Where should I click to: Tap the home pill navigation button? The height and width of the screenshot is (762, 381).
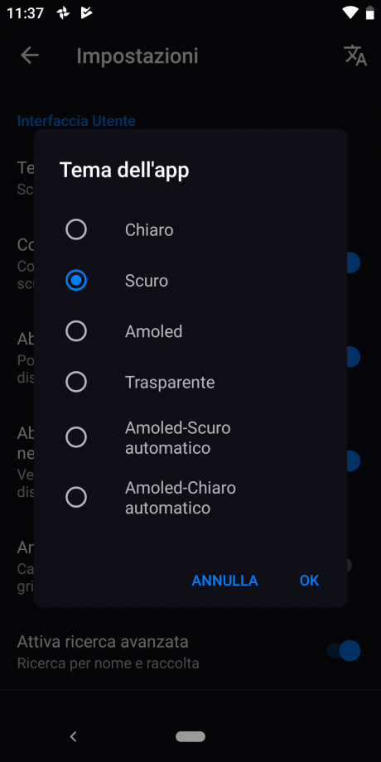pyautogui.click(x=190, y=736)
